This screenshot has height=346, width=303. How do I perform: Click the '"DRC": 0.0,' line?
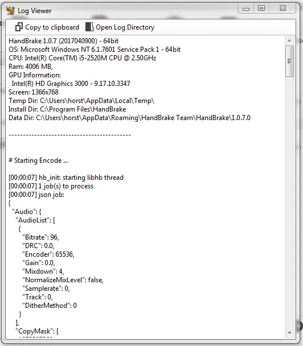point(38,246)
